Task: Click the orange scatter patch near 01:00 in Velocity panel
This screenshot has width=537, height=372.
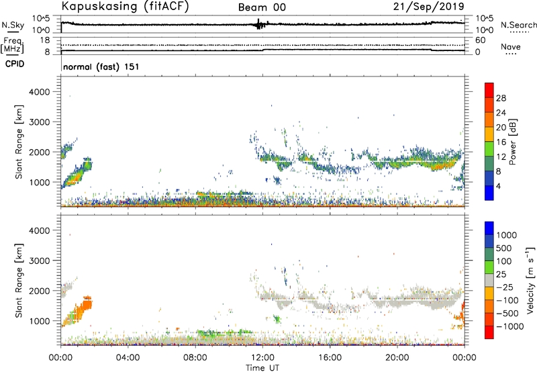Action: point(79,311)
